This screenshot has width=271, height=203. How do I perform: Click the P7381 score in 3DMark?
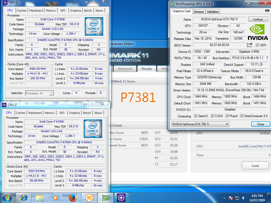138,97
